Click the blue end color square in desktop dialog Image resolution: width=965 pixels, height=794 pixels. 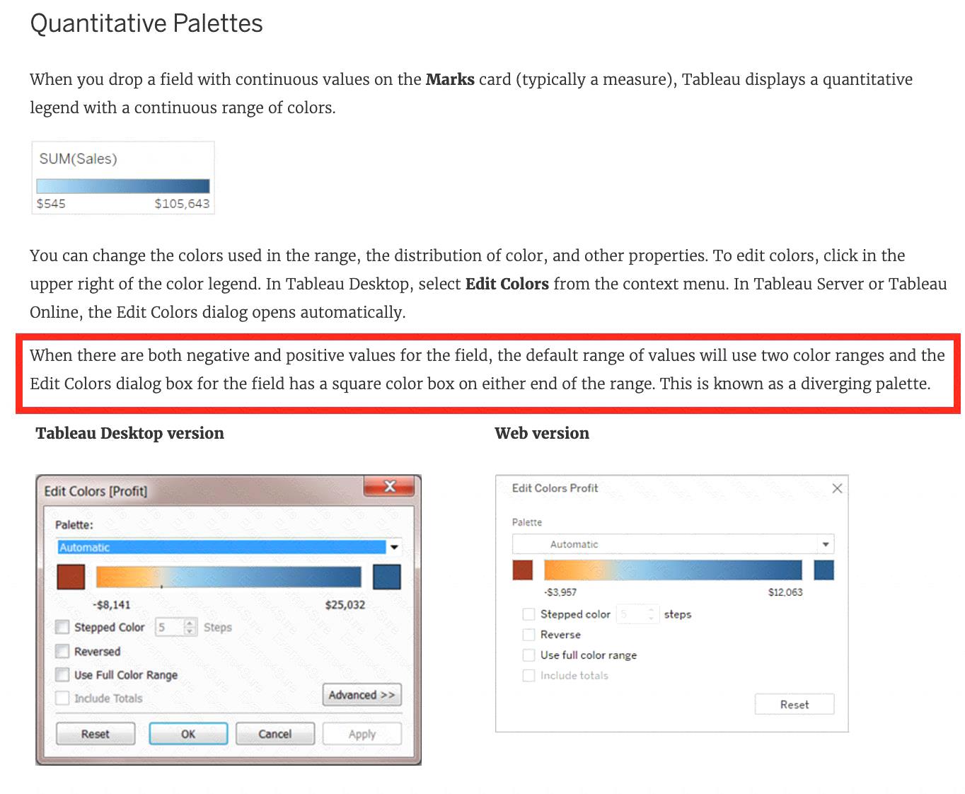point(386,577)
